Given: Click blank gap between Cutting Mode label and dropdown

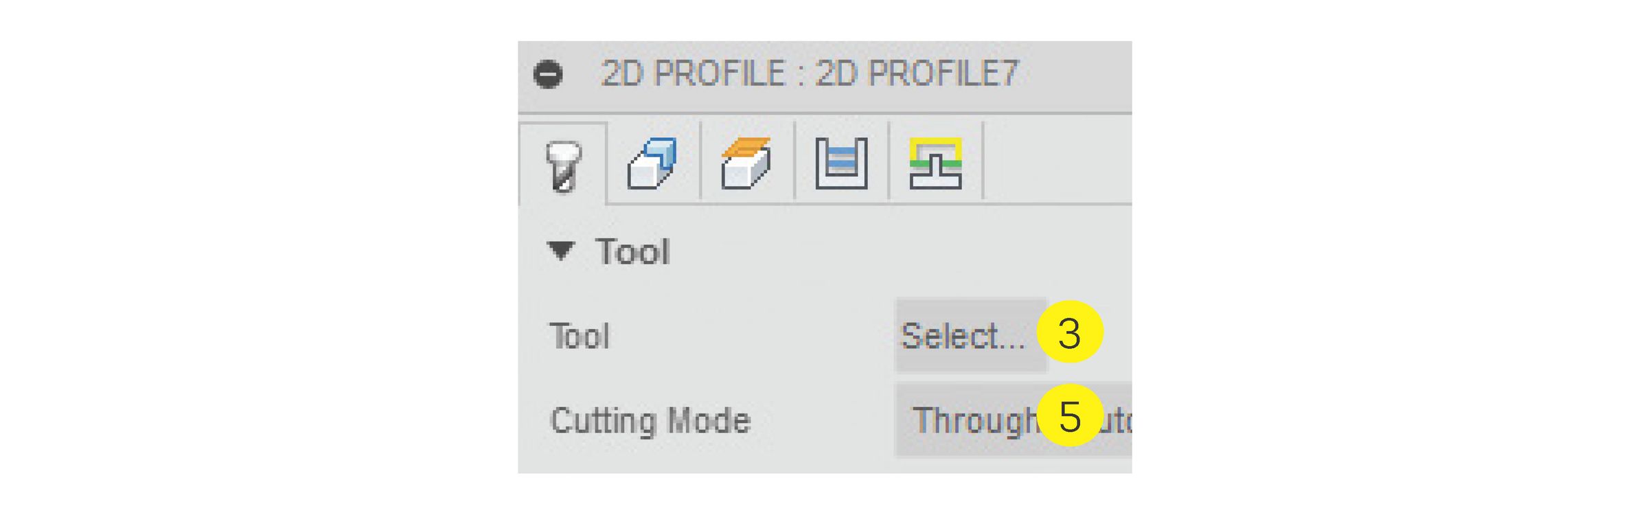Looking at the screenshot, I should [x=824, y=420].
